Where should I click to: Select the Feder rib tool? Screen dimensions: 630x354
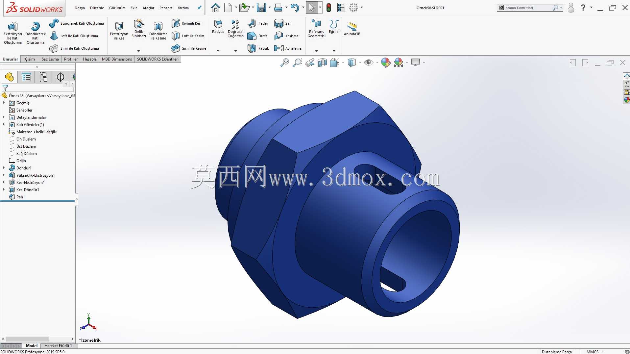[x=258, y=23]
